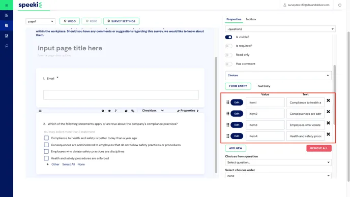350x197 pixels.
Task: Click the 'Other' link under question 2
Action: click(55, 164)
